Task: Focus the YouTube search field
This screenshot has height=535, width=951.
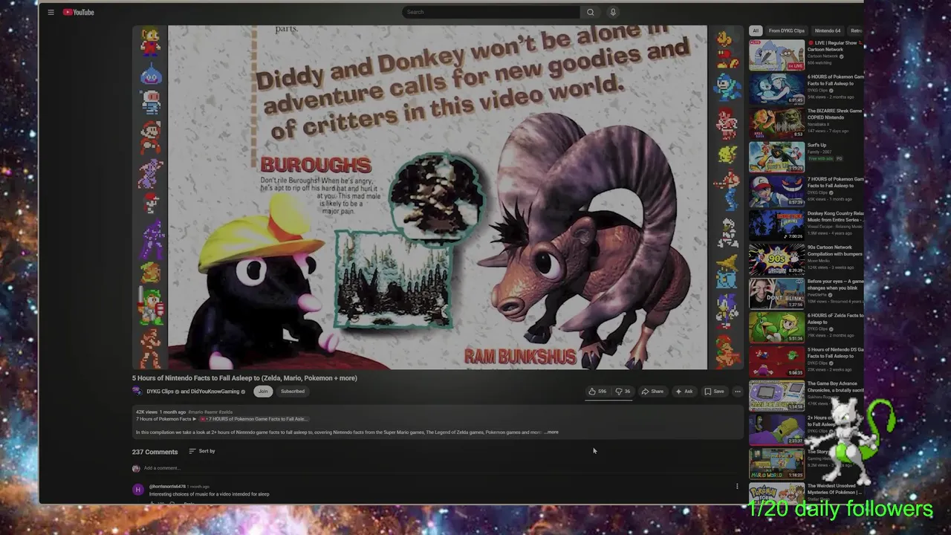Action: point(491,12)
